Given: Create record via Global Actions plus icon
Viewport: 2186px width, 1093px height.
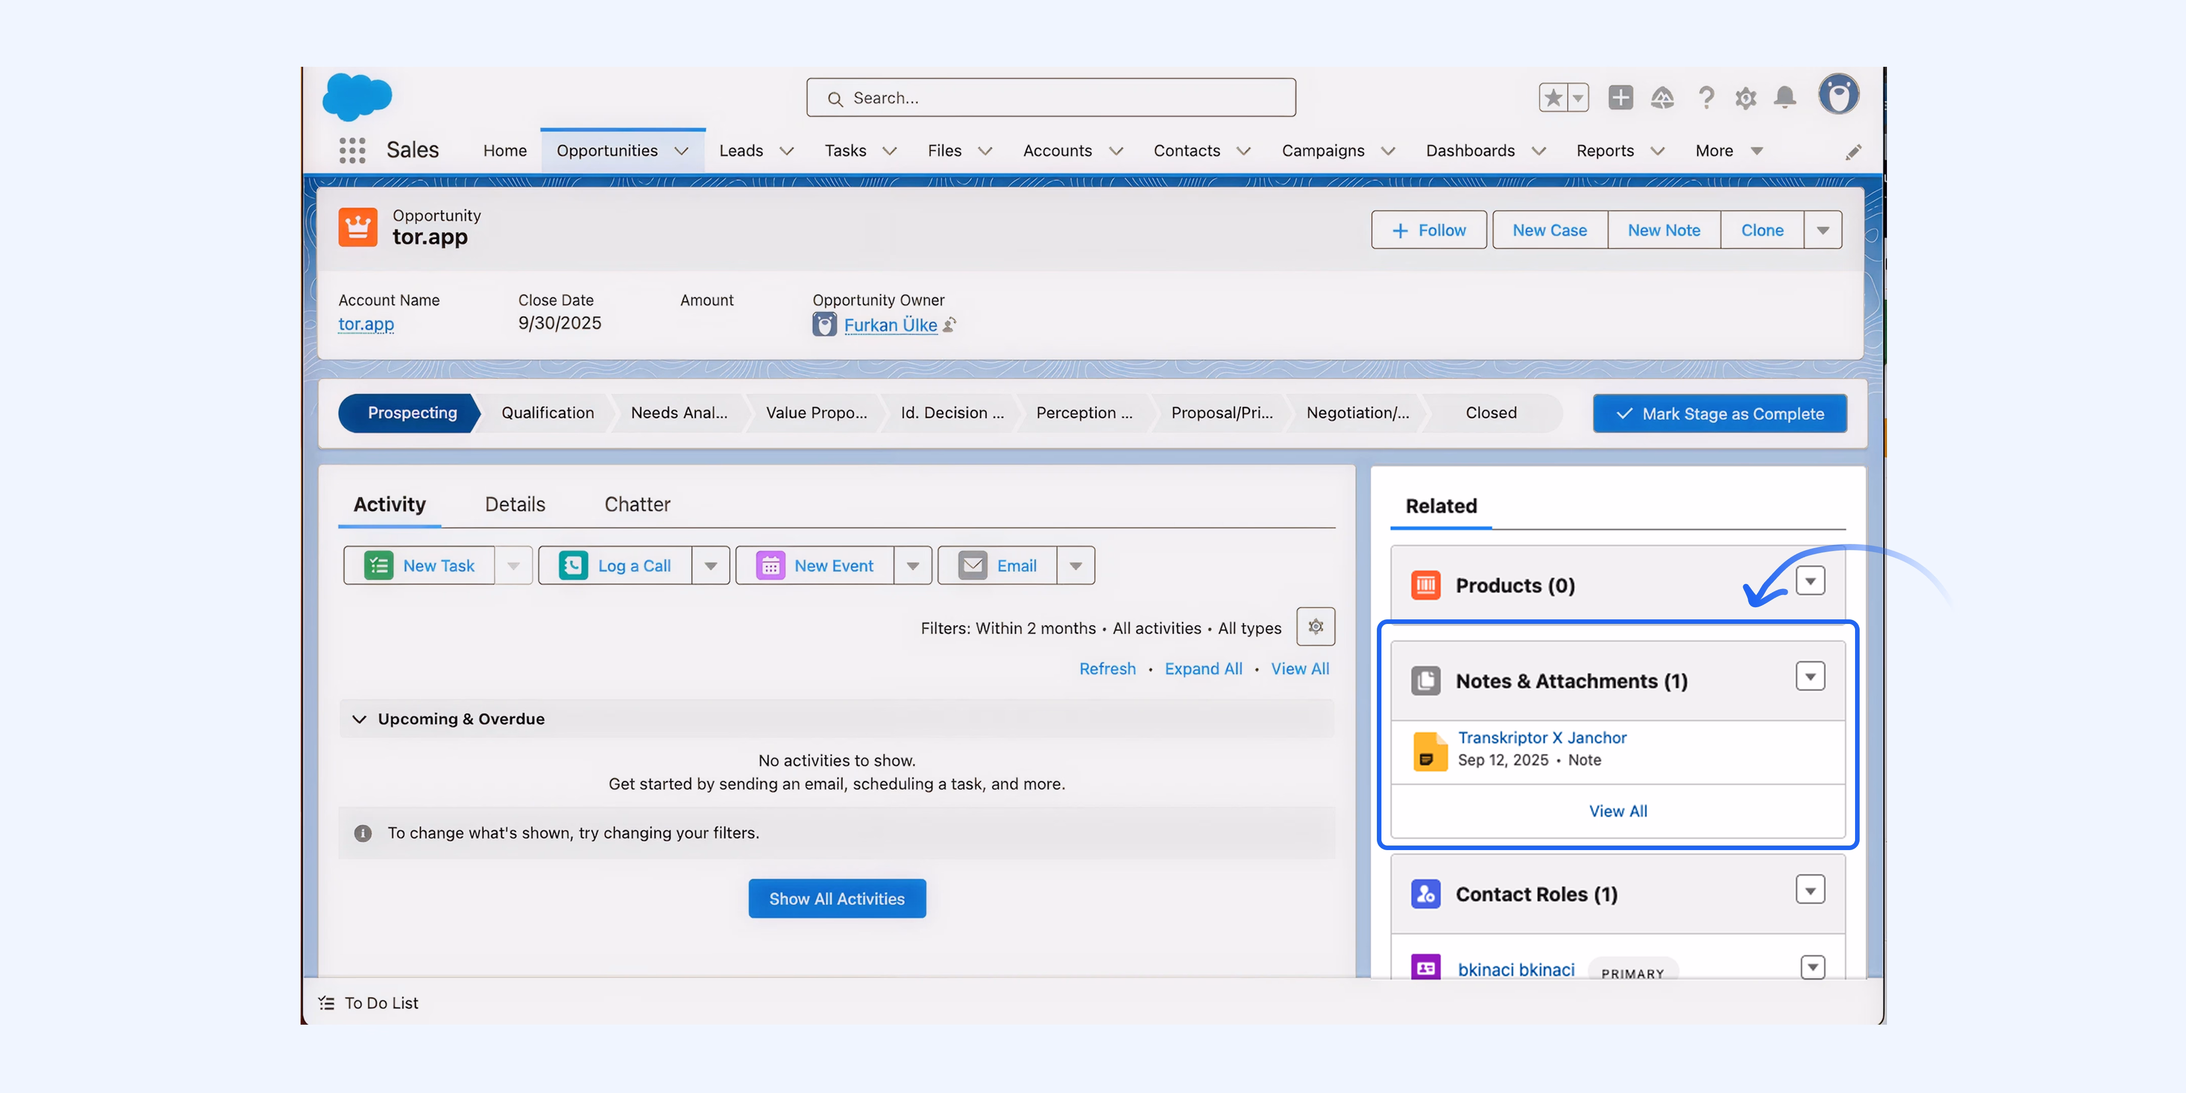Looking at the screenshot, I should pos(1620,98).
